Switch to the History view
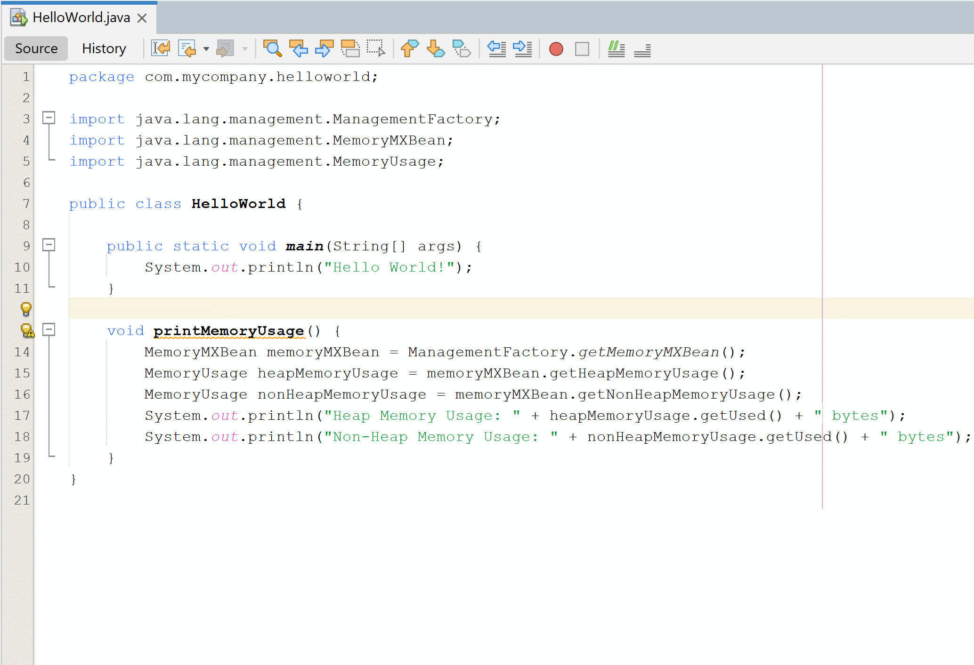The image size is (974, 665). pos(104,48)
